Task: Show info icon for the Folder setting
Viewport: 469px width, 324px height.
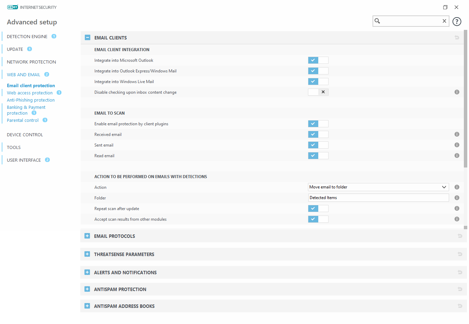Action: (457, 198)
